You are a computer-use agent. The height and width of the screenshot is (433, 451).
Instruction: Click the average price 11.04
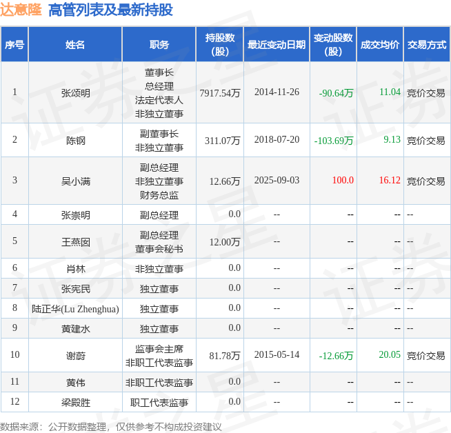click(x=390, y=92)
